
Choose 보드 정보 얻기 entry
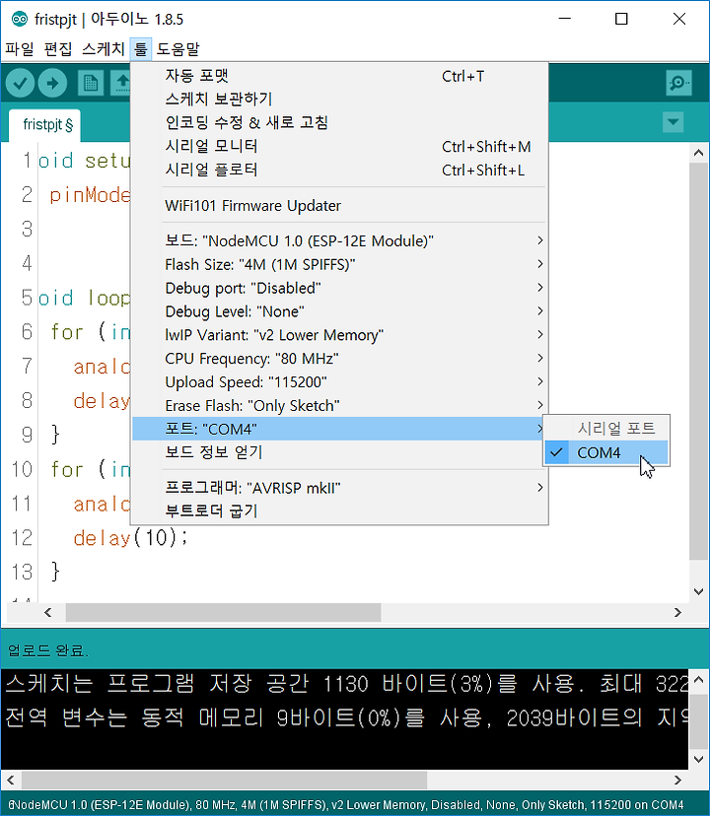click(339, 452)
